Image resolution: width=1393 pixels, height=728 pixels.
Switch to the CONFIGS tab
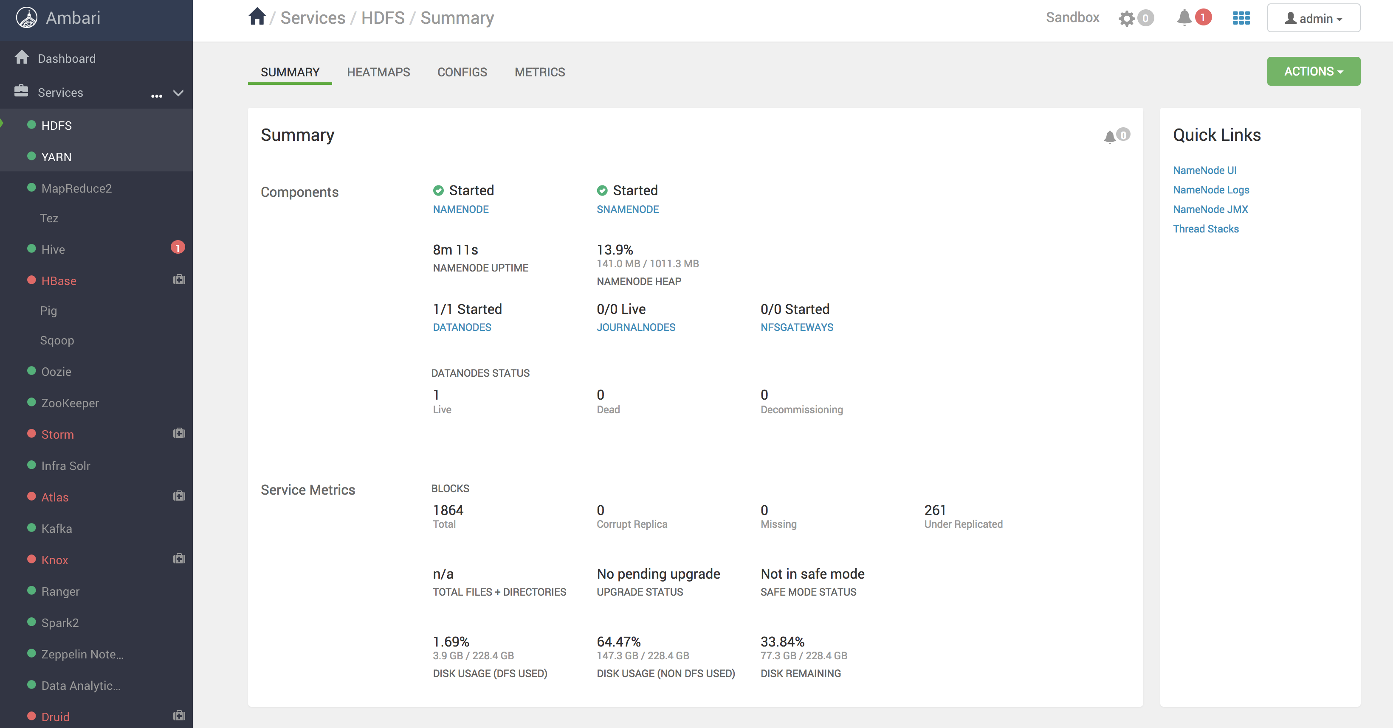462,72
